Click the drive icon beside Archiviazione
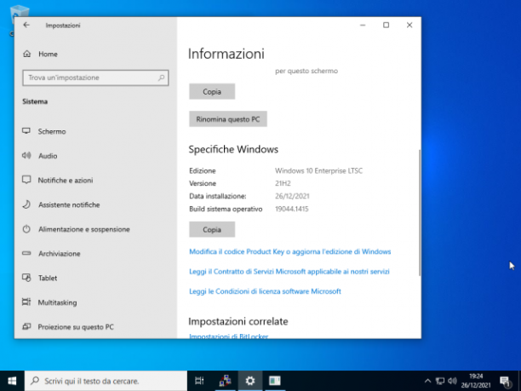This screenshot has width=521, height=391. tap(26, 253)
